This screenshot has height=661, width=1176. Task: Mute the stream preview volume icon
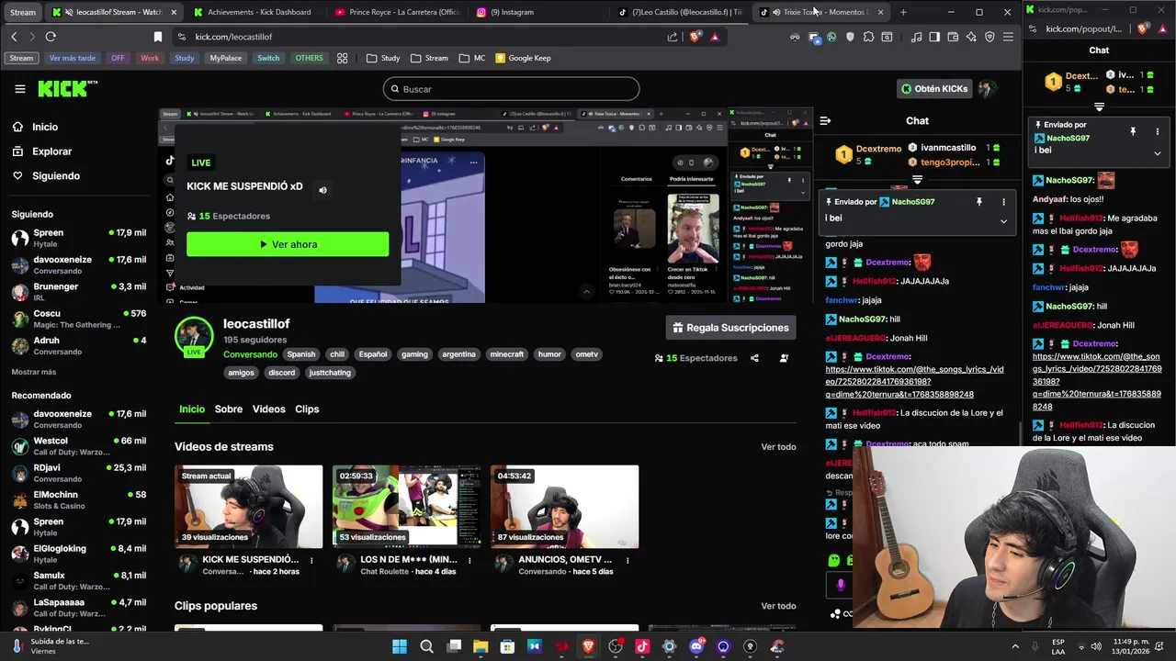click(x=322, y=190)
